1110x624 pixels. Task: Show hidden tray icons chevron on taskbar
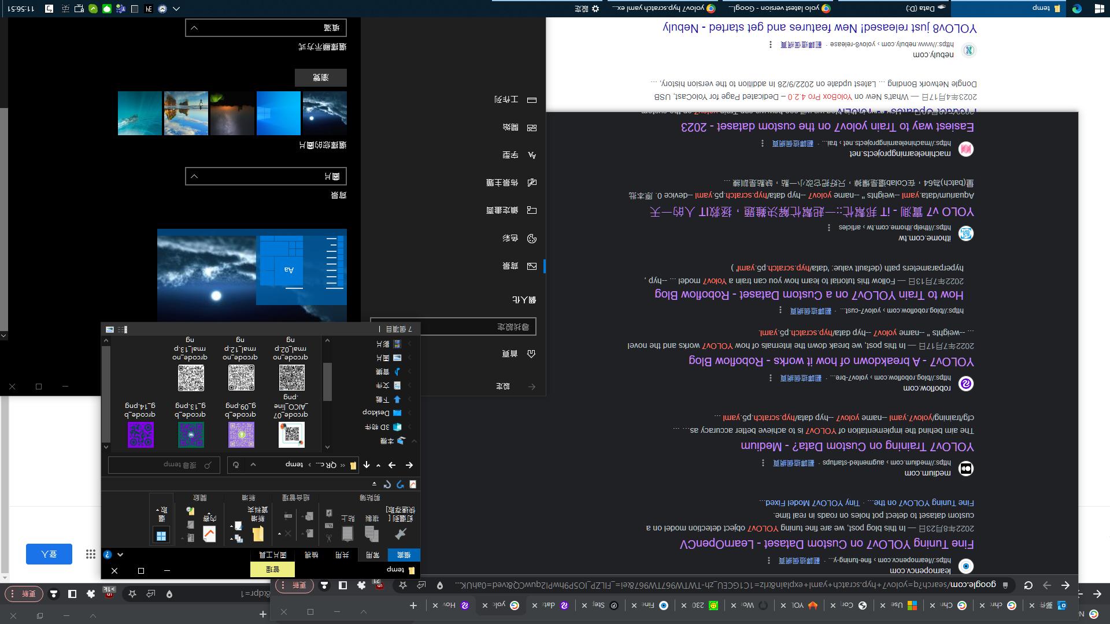tap(176, 8)
